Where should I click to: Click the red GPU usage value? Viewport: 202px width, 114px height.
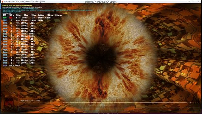[10, 18]
